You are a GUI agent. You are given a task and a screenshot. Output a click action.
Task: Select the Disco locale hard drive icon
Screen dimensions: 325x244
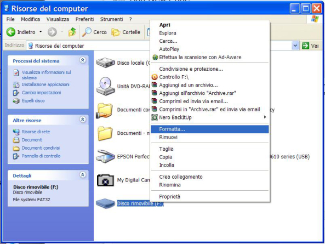pyautogui.click(x=105, y=63)
